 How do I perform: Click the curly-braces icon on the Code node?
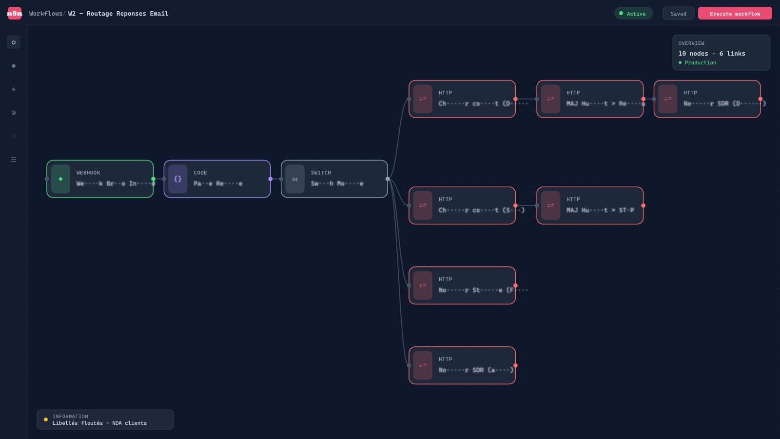click(178, 179)
